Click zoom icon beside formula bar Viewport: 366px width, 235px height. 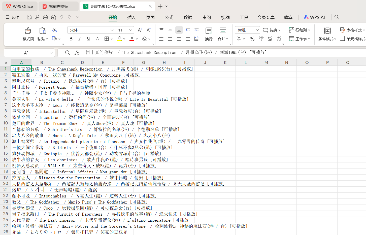[67, 53]
